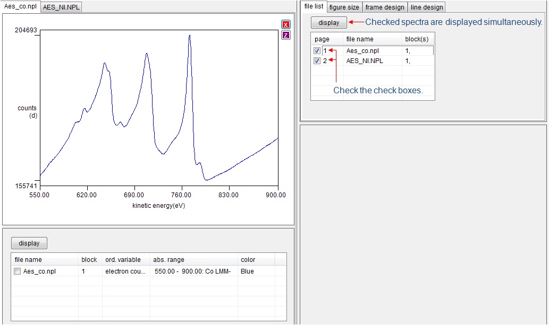The height and width of the screenshot is (325, 549).
Task: Click the abs. range column header
Action: (x=167, y=260)
